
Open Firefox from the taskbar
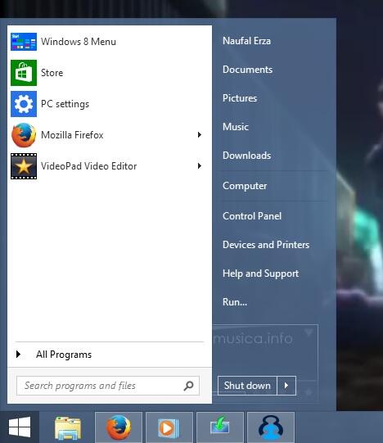click(x=119, y=427)
